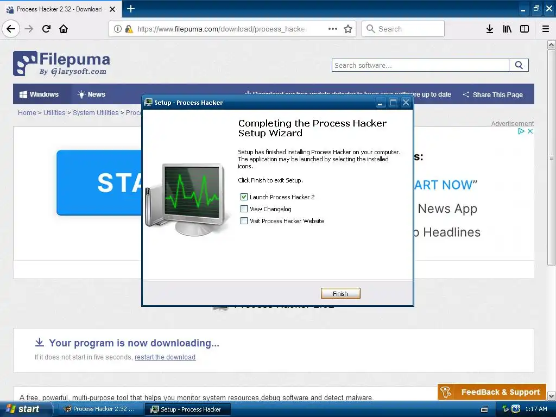This screenshot has height=417, width=556.
Task: Click the Firefox forward arrow
Action: click(x=29, y=29)
